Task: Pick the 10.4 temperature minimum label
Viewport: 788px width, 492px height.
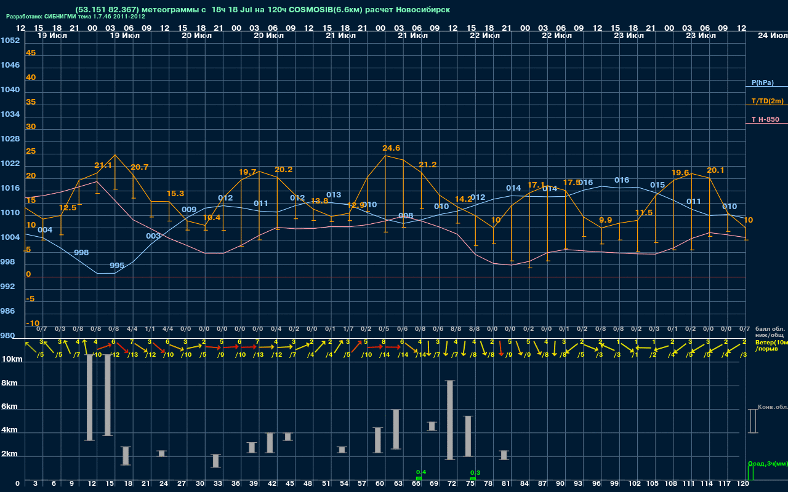Action: point(212,218)
